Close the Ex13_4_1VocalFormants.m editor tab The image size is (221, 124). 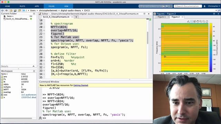click(x=72, y=17)
